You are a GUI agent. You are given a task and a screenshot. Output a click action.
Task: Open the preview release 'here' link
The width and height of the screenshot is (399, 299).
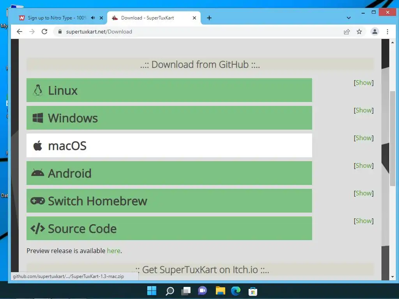pyautogui.click(x=113, y=251)
